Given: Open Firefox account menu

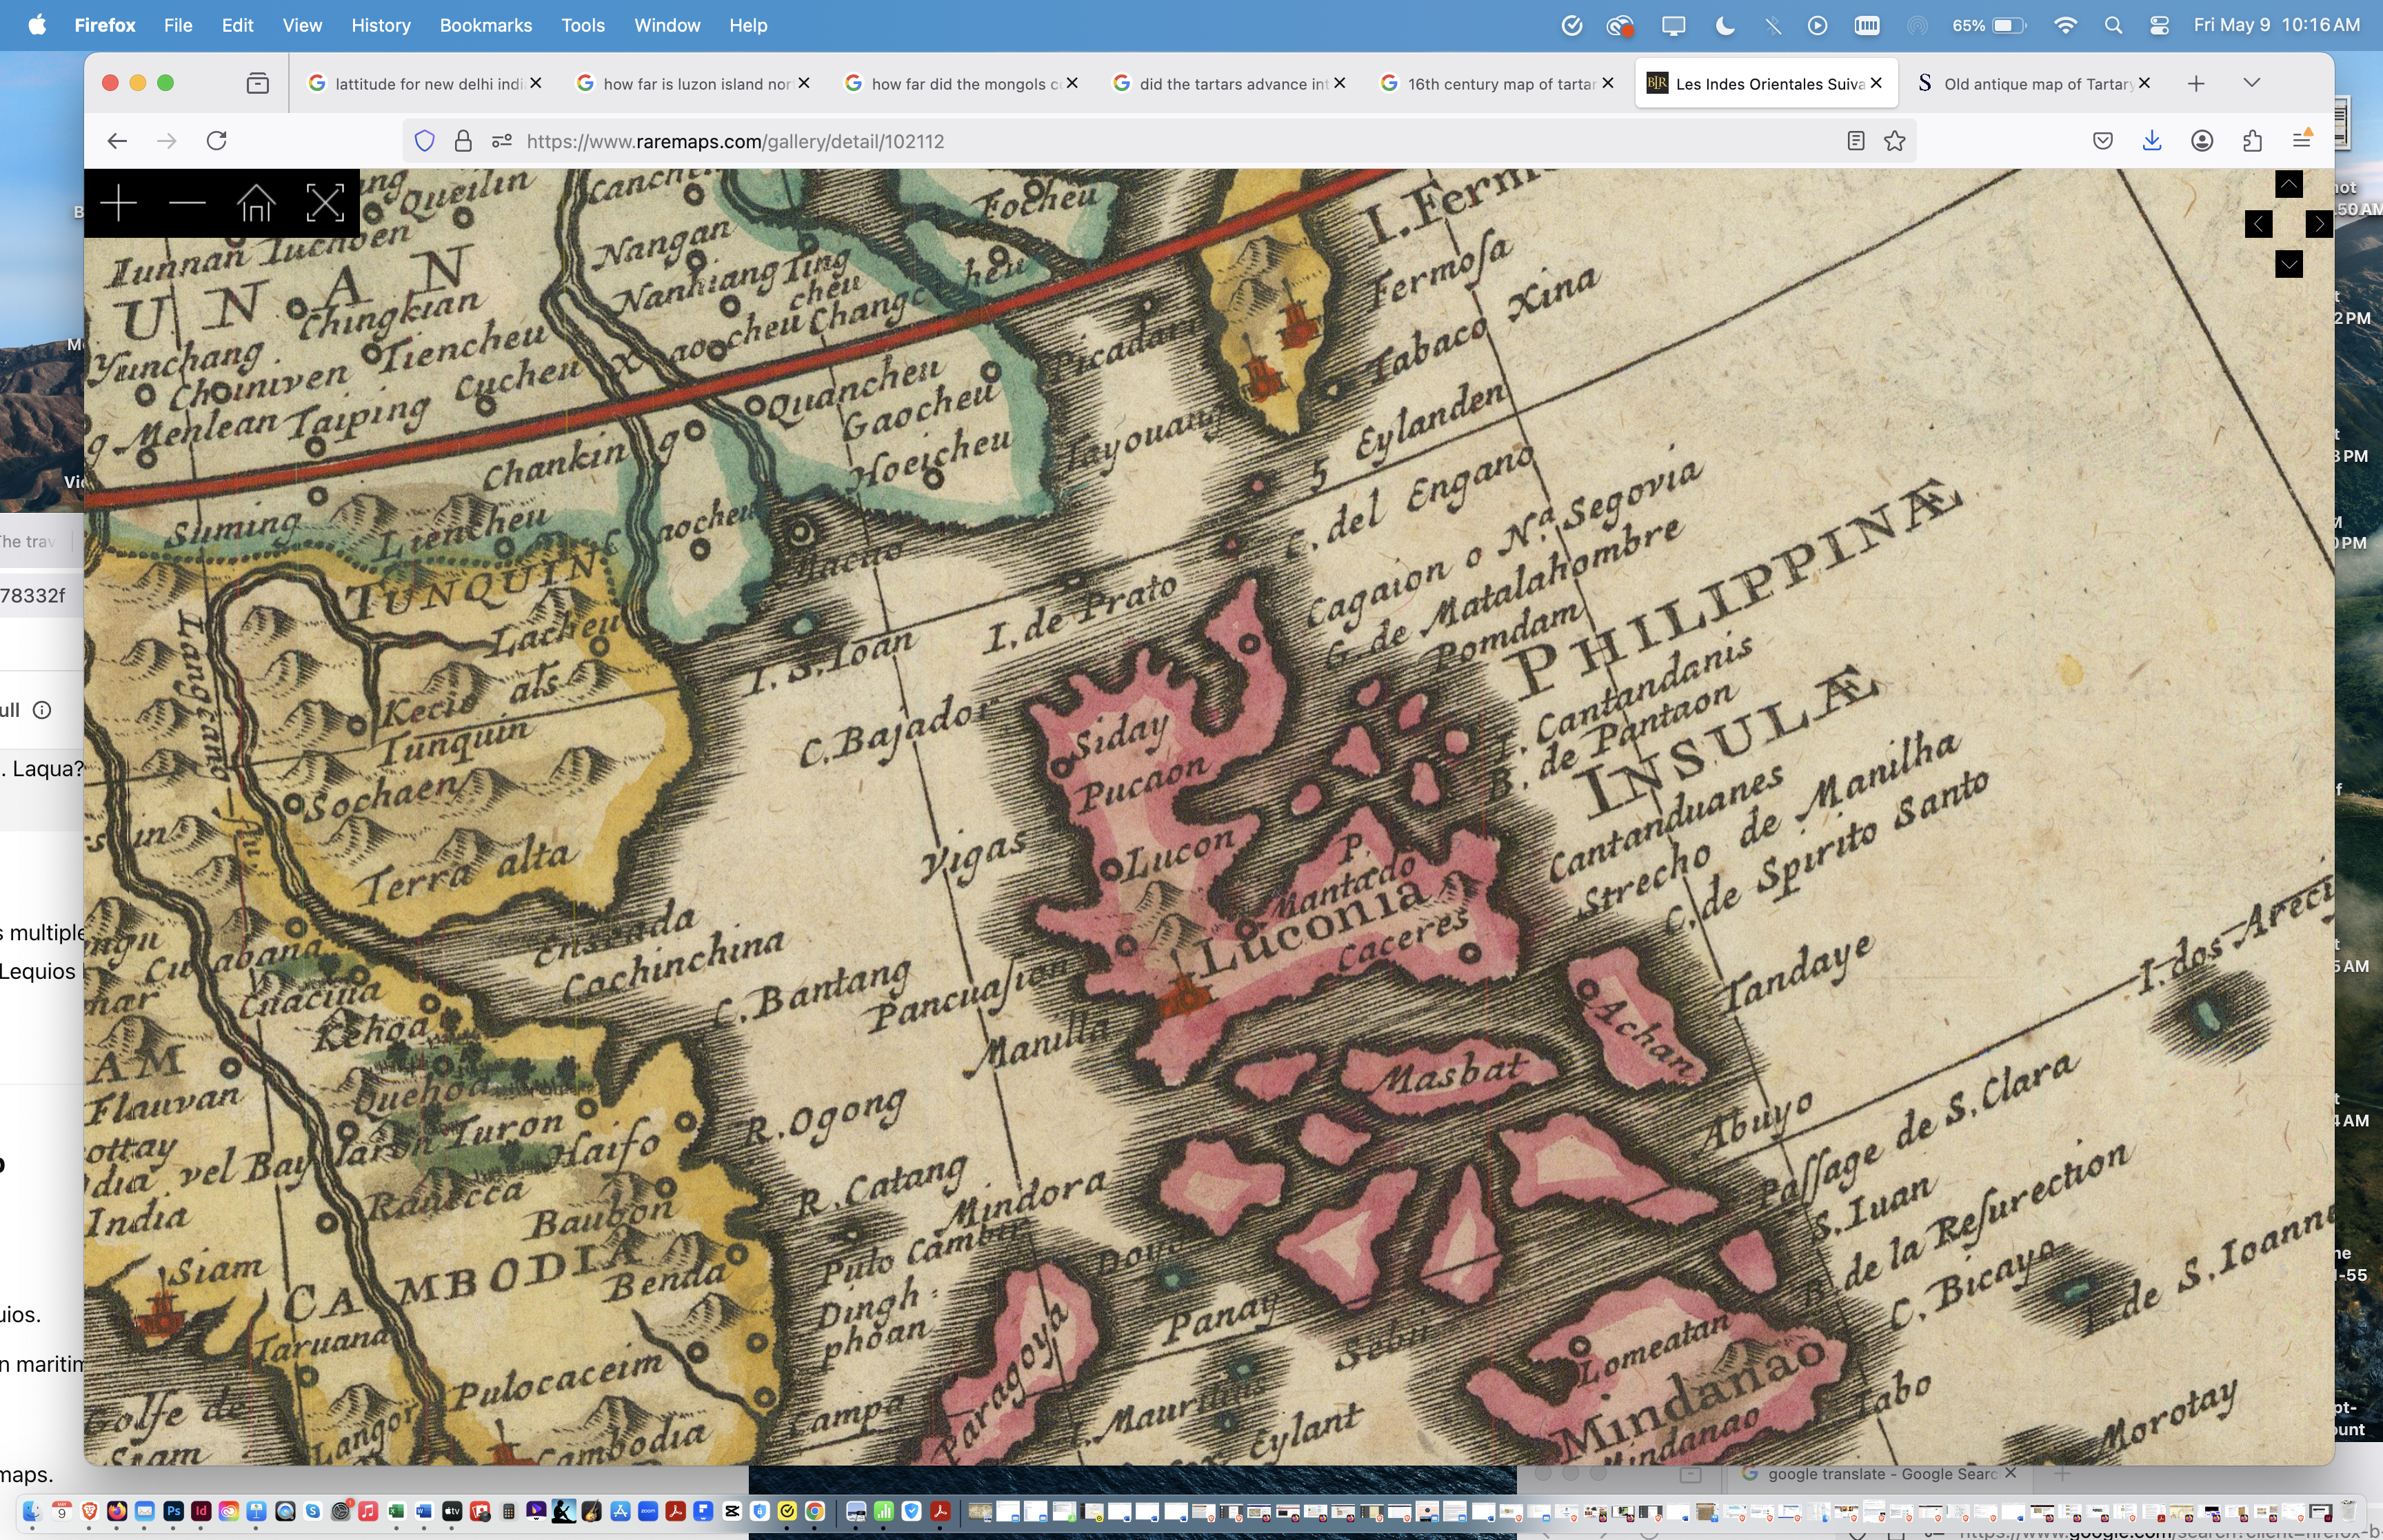Looking at the screenshot, I should (2202, 141).
